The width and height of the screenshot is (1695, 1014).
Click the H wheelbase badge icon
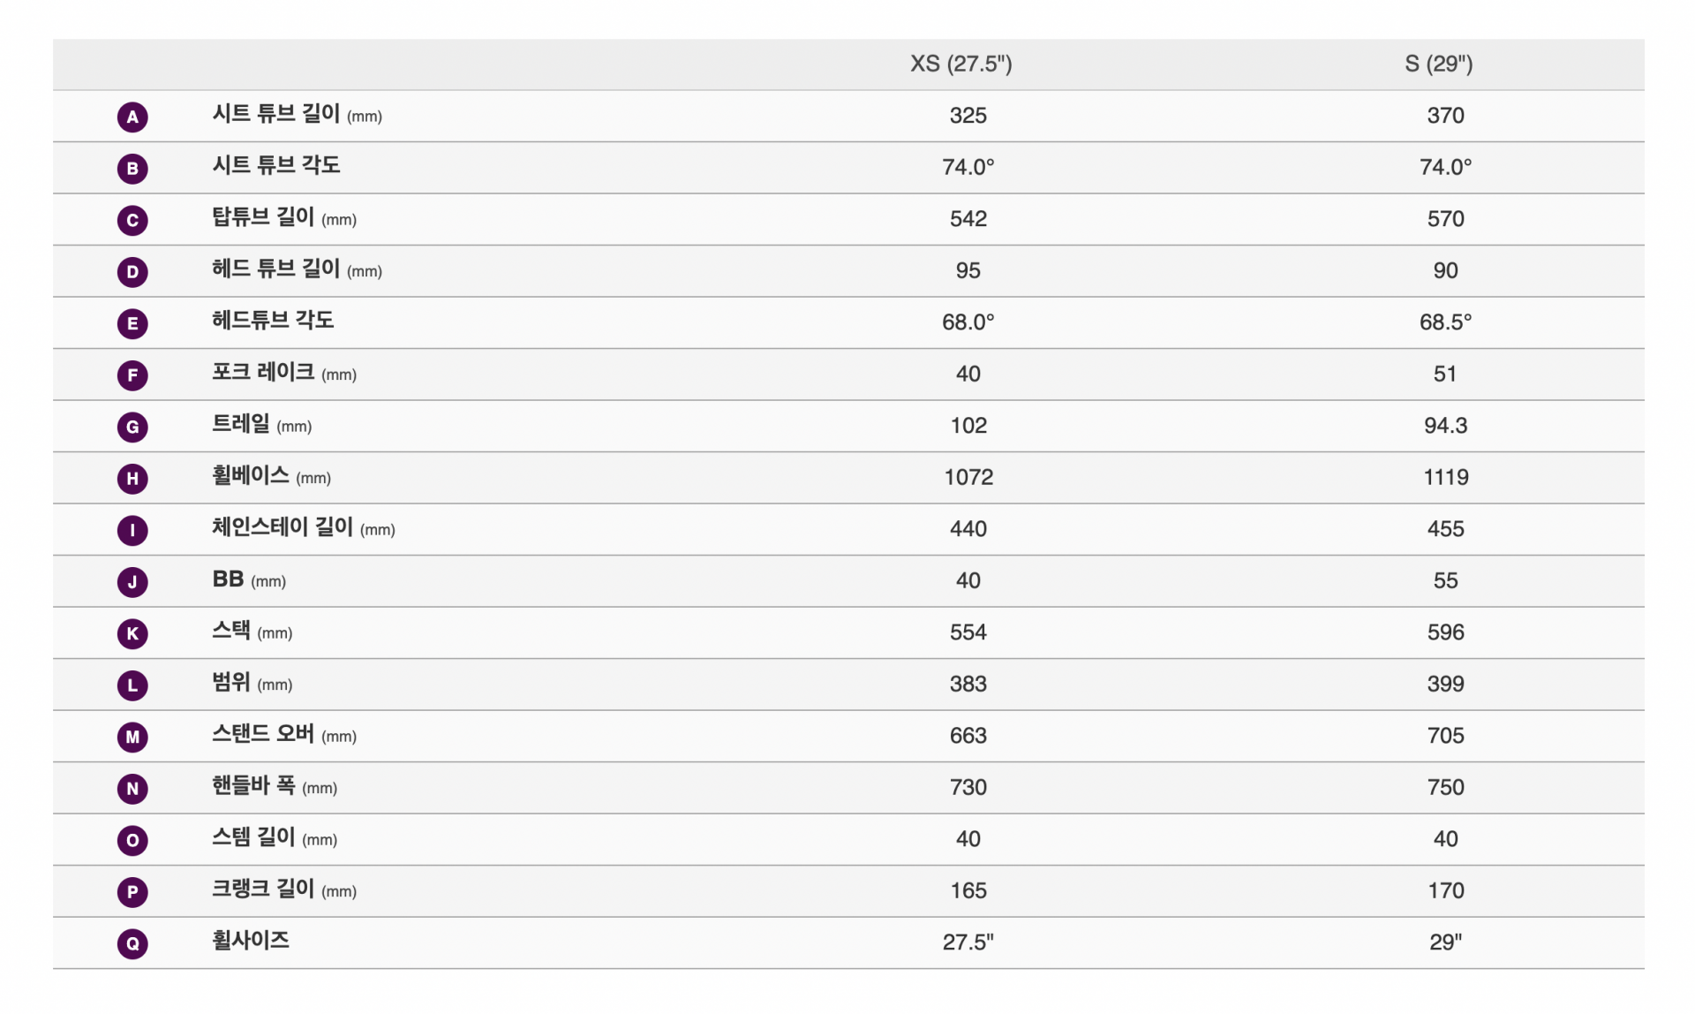coord(132,479)
